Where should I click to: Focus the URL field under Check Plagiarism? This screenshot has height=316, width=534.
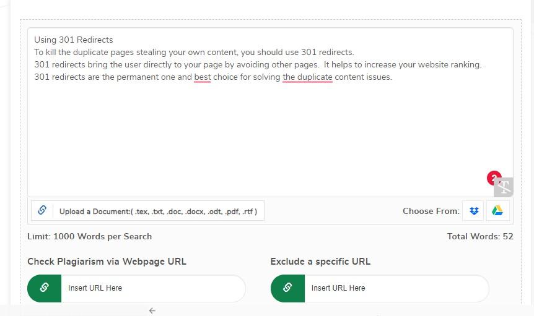click(x=152, y=288)
